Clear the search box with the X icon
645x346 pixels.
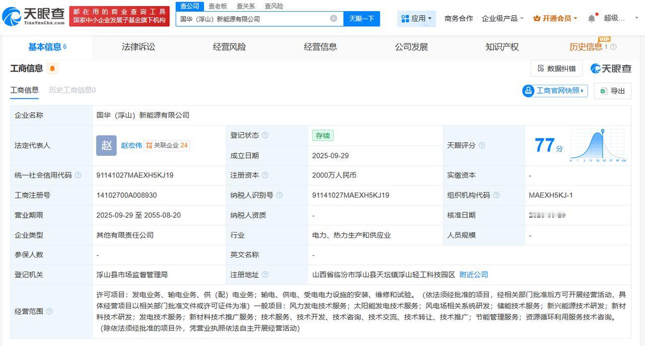[x=334, y=19]
